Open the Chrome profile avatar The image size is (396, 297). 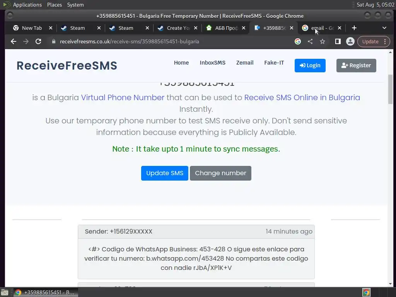pyautogui.click(x=350, y=41)
